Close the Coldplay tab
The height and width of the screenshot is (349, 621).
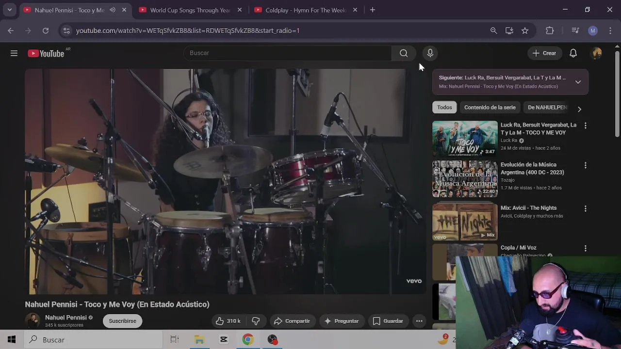click(x=355, y=10)
